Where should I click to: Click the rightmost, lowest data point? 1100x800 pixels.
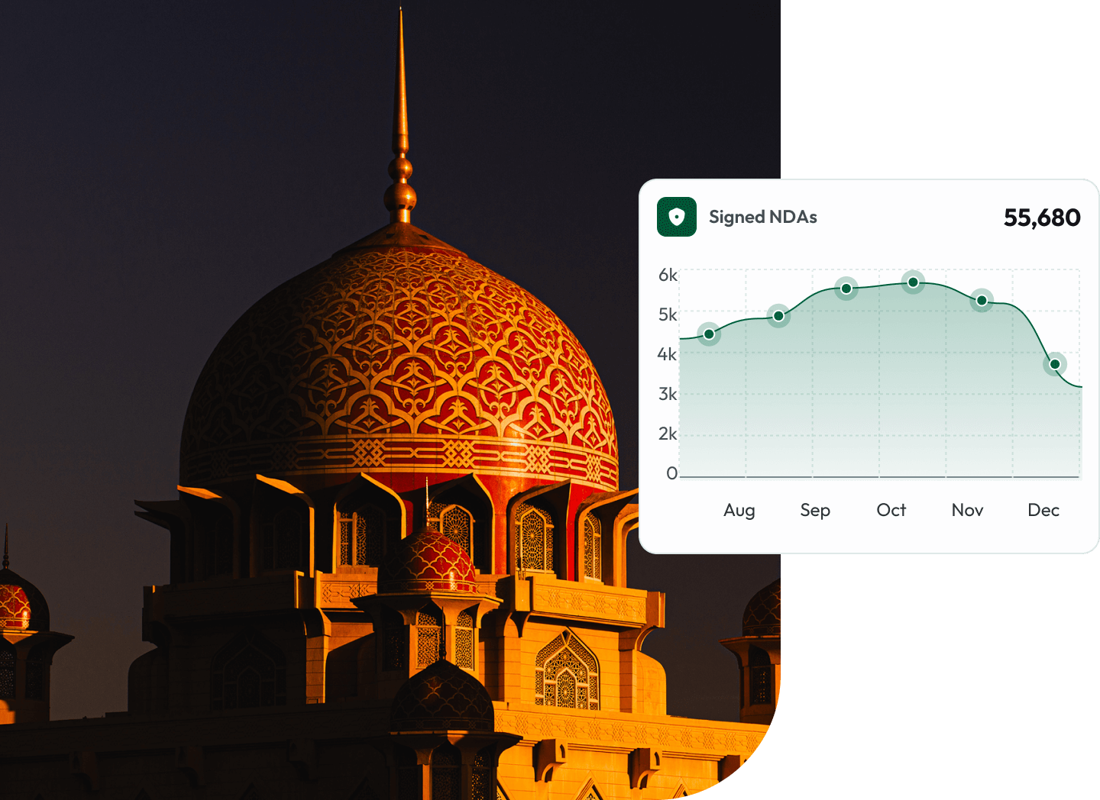pyautogui.click(x=1055, y=364)
